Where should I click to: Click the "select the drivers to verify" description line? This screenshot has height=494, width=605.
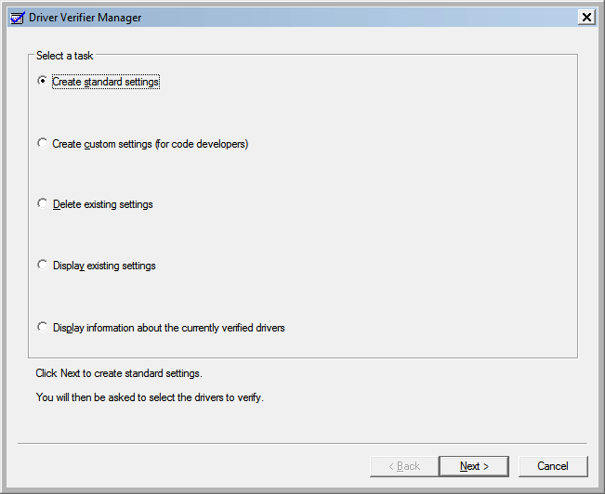click(150, 397)
